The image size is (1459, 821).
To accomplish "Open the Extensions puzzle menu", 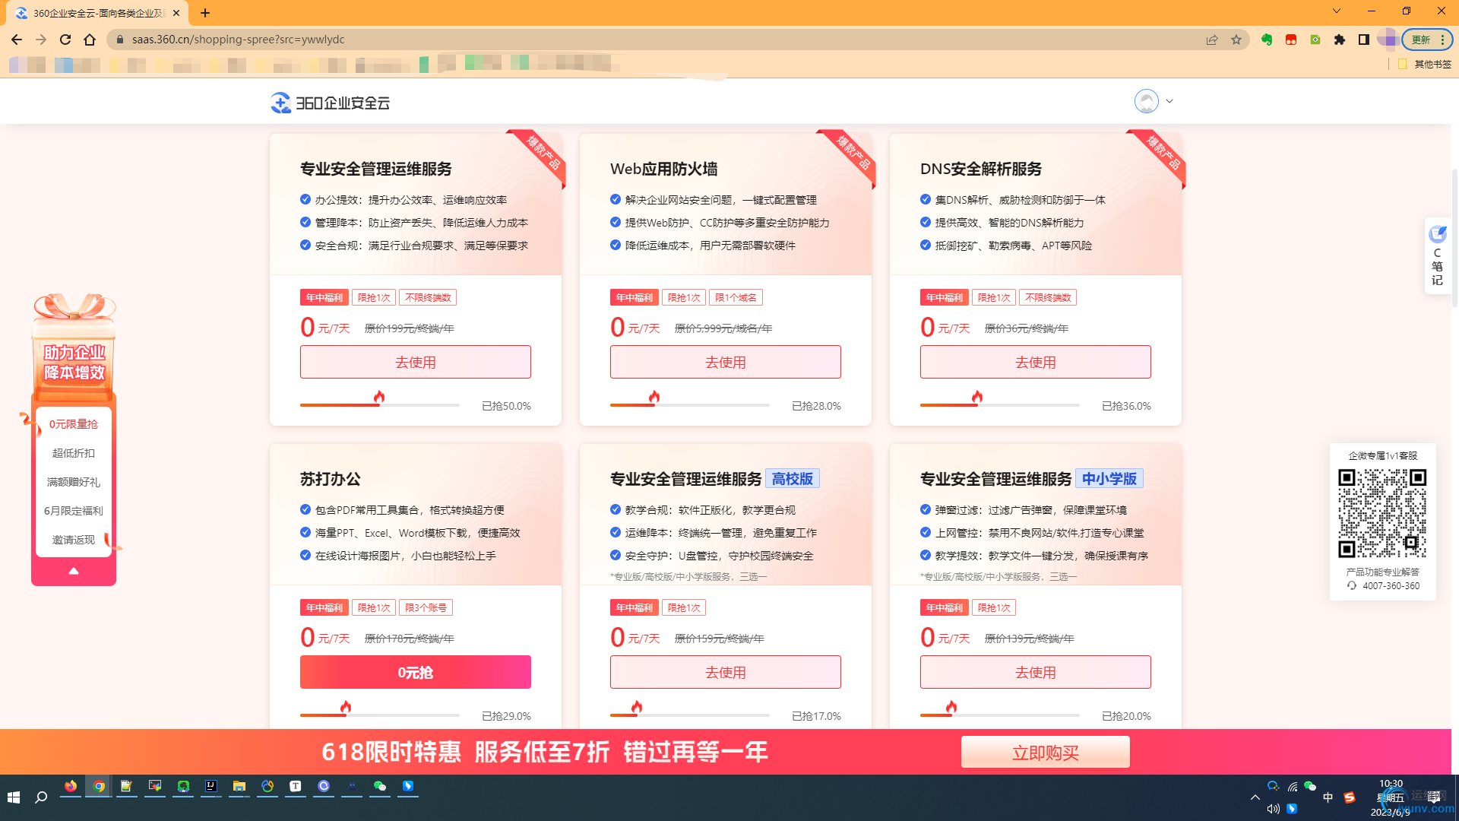I will 1340,40.
